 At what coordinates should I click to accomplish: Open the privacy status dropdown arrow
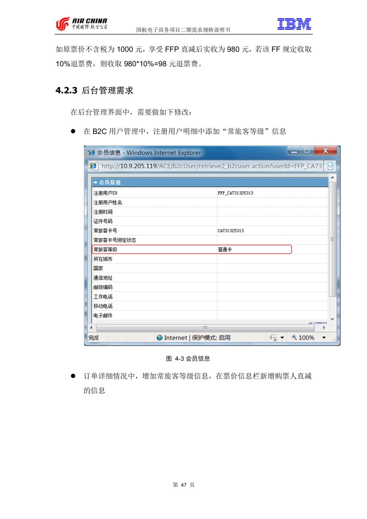(282, 338)
